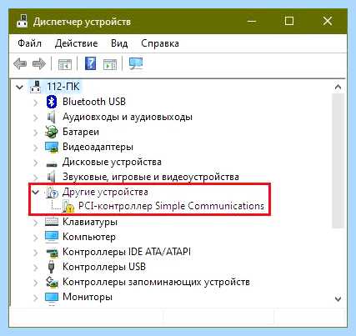Click the speaker icon beside Звуковые, игровые
356x336 pixels.
[x=52, y=177]
